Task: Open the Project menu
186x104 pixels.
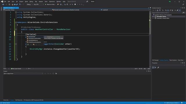Action: 21,1
